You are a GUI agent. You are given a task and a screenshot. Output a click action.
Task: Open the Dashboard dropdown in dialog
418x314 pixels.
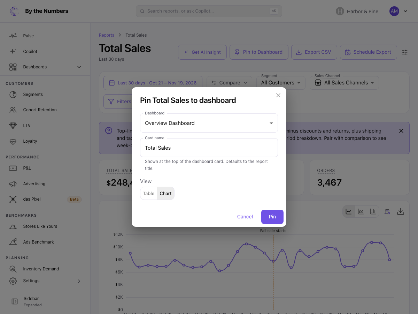click(209, 123)
